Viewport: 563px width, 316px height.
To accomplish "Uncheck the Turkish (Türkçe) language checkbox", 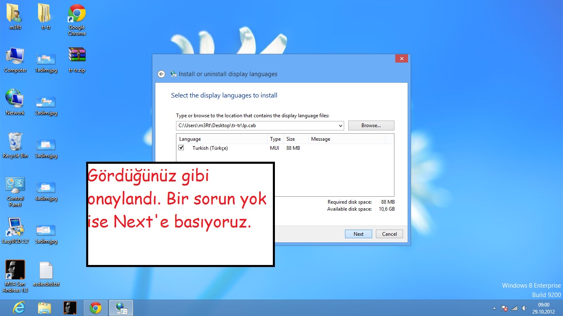I will pos(181,148).
